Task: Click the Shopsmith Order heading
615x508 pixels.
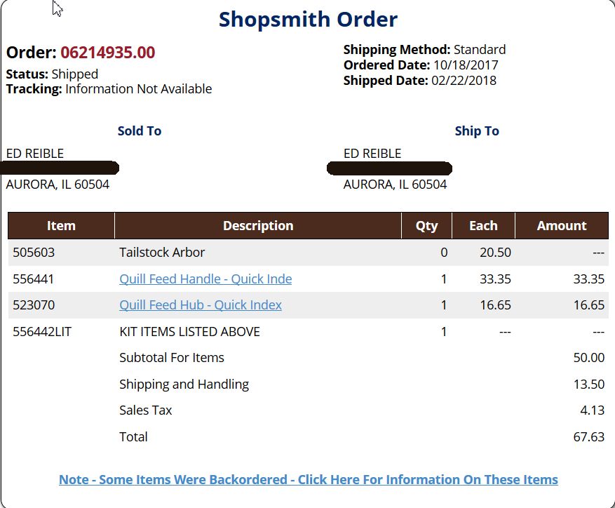Action: click(309, 19)
